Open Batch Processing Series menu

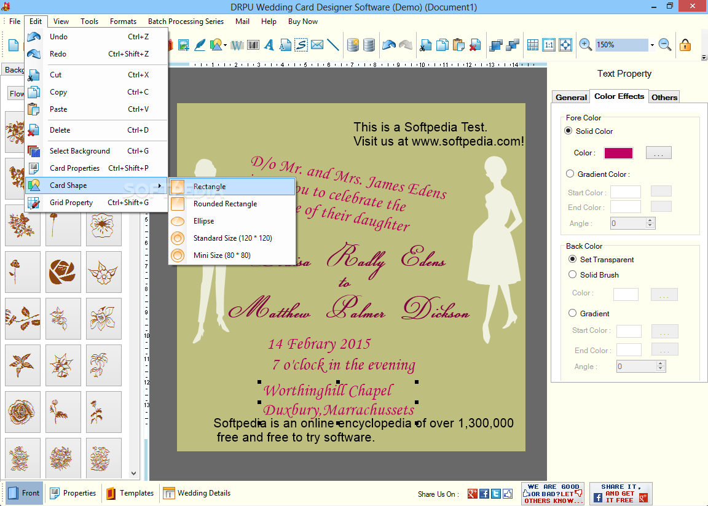point(186,21)
